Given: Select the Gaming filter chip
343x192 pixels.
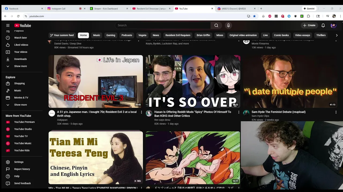Looking at the screenshot, I should 111,35.
